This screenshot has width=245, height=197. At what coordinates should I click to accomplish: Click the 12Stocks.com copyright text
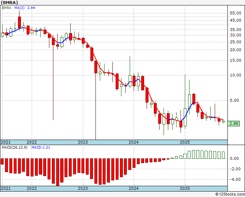(230, 194)
